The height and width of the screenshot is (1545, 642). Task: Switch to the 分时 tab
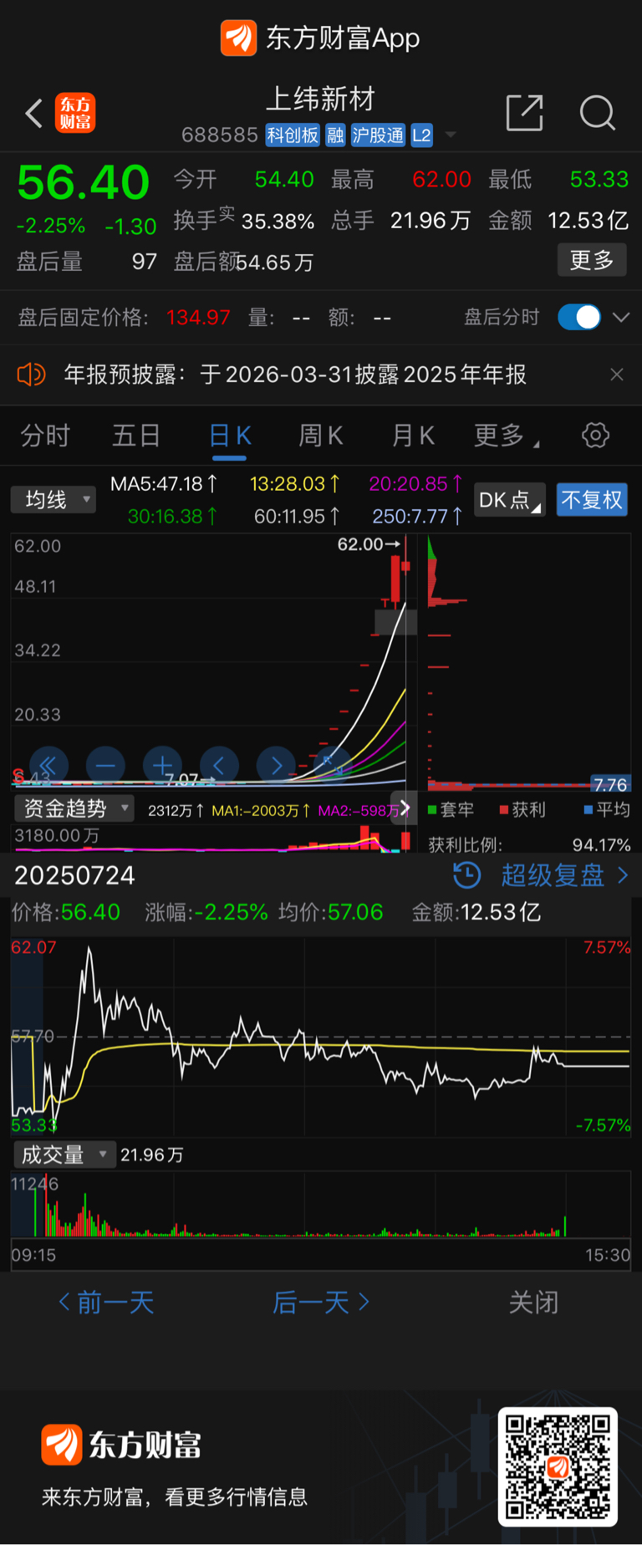pos(45,436)
